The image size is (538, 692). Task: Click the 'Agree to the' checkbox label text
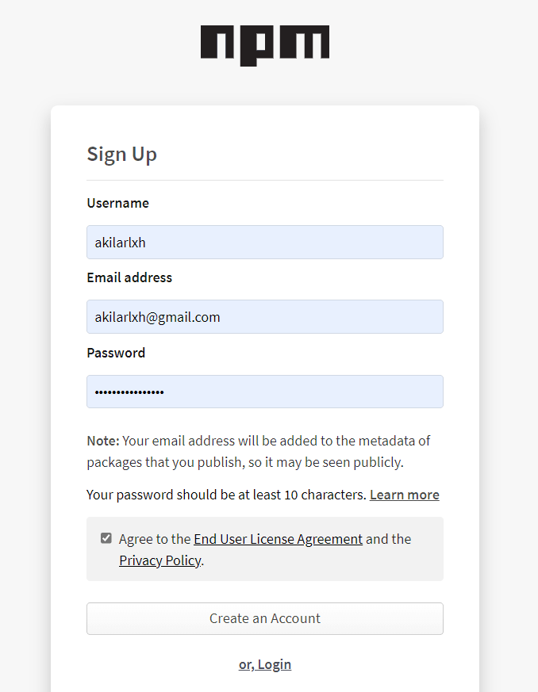(154, 539)
